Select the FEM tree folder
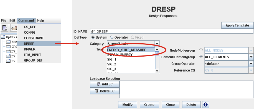This screenshot has height=109, width=254. coord(12,42)
